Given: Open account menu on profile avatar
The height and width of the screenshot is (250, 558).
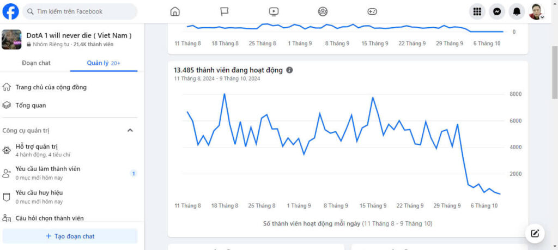Looking at the screenshot, I should coord(536,11).
